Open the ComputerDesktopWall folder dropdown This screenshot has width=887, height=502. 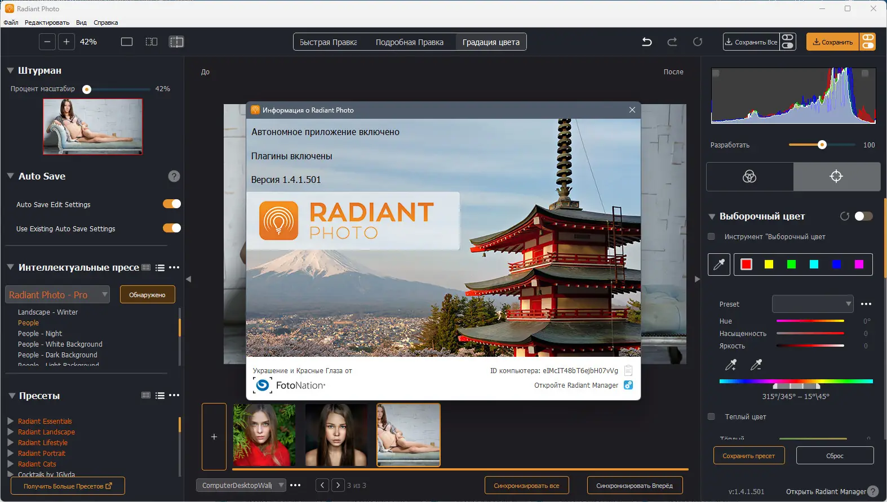click(241, 485)
